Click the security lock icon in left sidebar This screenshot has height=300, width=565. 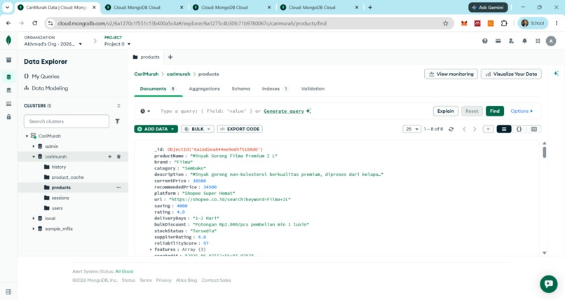coord(8,117)
